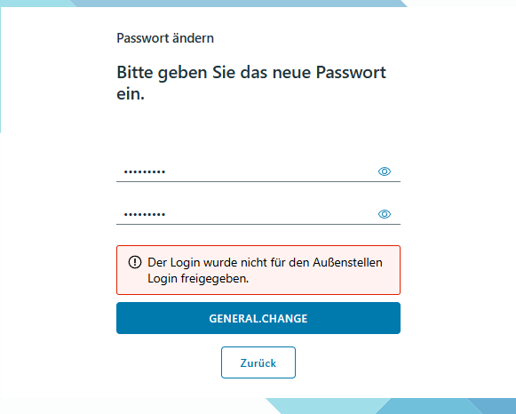The image size is (516, 414).
Task: Click empty space inside the first password field
Action: tap(270, 171)
